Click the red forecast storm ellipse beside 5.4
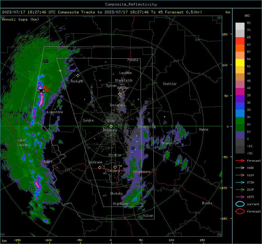Viewport: 262px width, 244px height. tap(46, 88)
